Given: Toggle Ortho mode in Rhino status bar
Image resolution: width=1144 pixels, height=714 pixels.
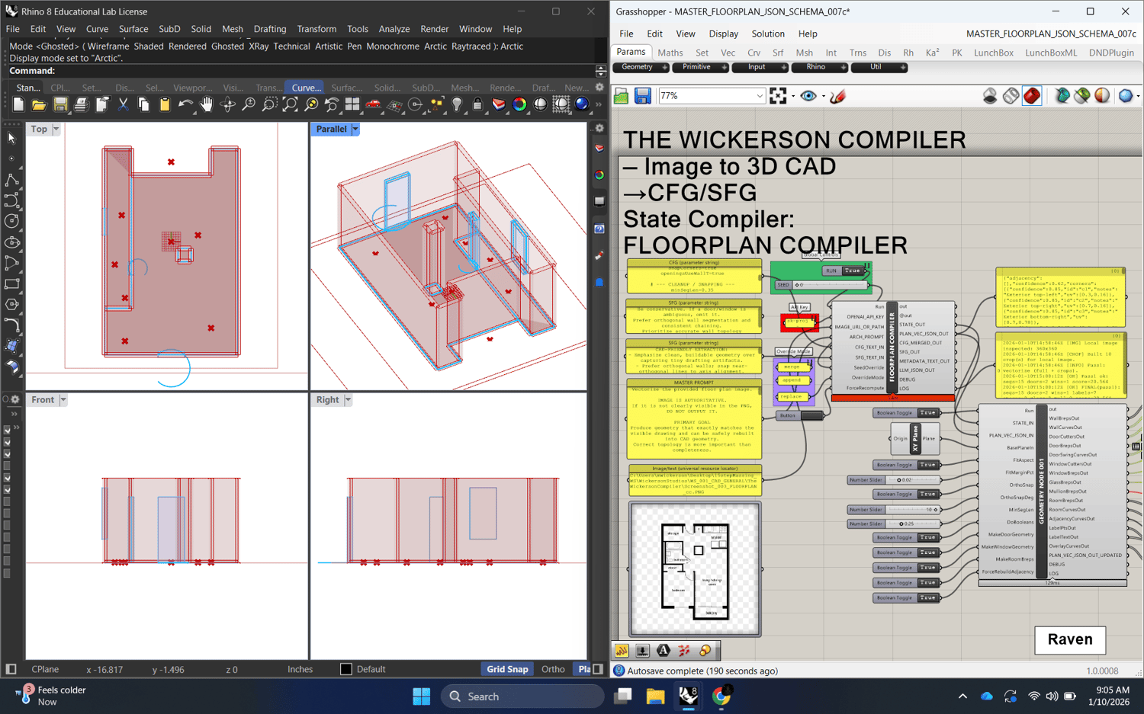Looking at the screenshot, I should point(553,669).
